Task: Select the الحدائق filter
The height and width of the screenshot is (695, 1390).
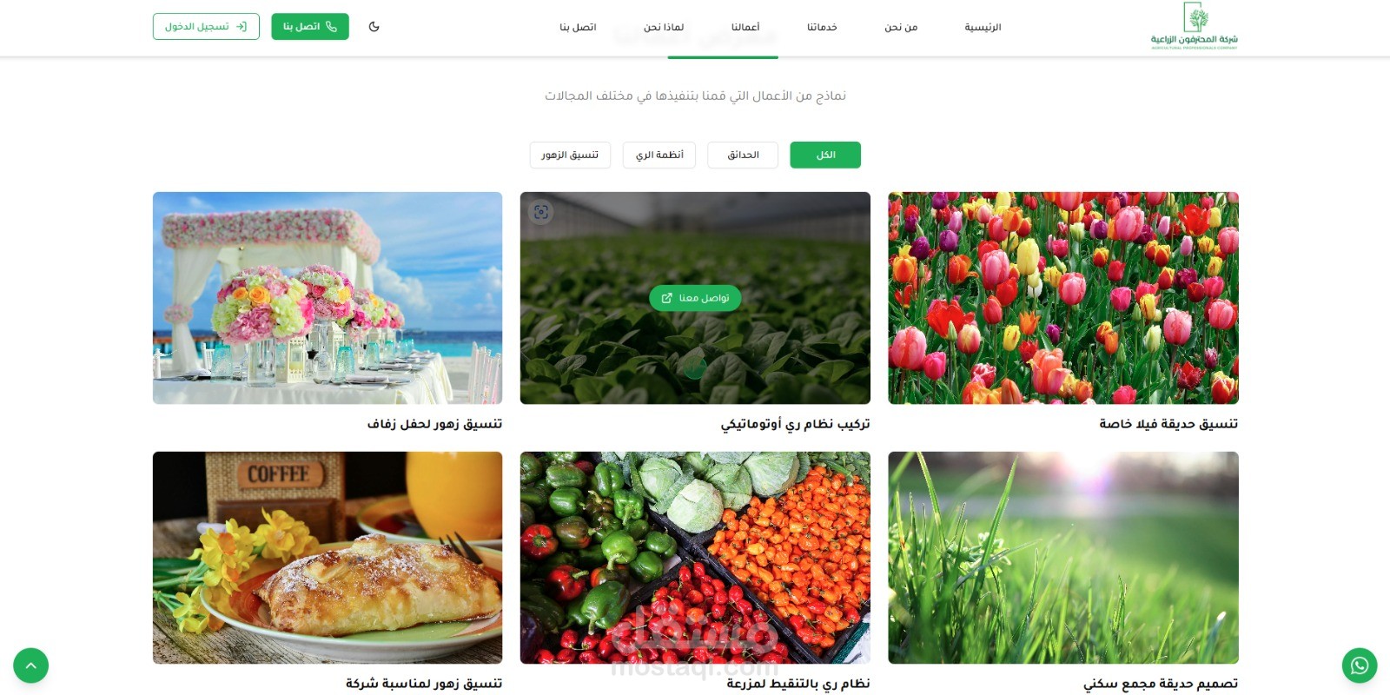Action: pyautogui.click(x=743, y=155)
